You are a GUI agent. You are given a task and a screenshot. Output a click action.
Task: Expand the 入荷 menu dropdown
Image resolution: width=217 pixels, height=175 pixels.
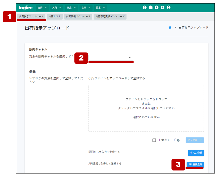click(x=56, y=8)
